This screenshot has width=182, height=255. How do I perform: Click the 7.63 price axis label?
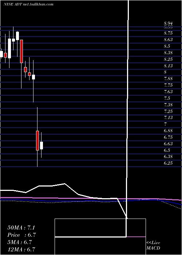(168, 92)
